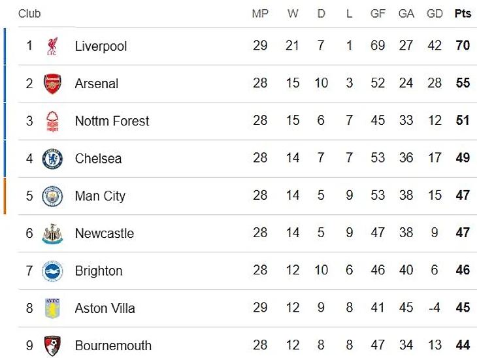
Task: Click the Man City crest icon
Action: click(52, 196)
